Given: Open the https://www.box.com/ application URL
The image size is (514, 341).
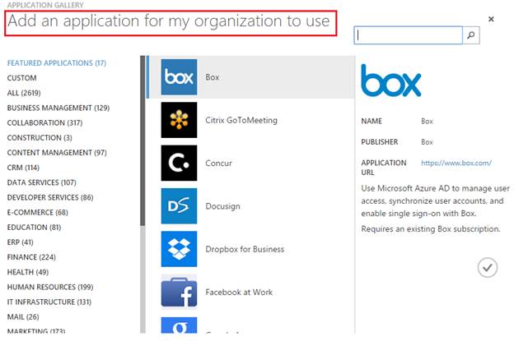Looking at the screenshot, I should (x=456, y=163).
